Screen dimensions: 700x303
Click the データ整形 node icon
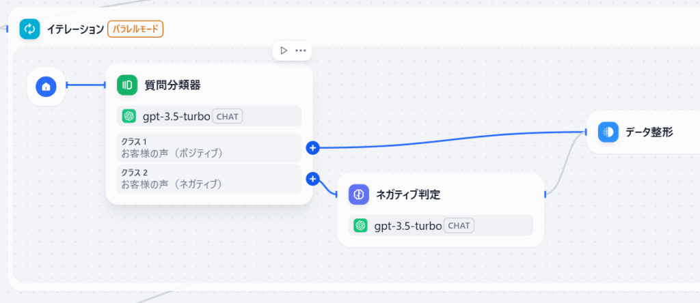point(608,132)
